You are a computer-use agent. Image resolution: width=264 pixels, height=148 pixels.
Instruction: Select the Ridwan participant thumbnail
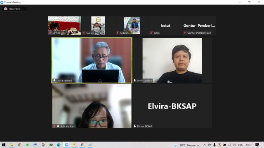tap(132, 25)
